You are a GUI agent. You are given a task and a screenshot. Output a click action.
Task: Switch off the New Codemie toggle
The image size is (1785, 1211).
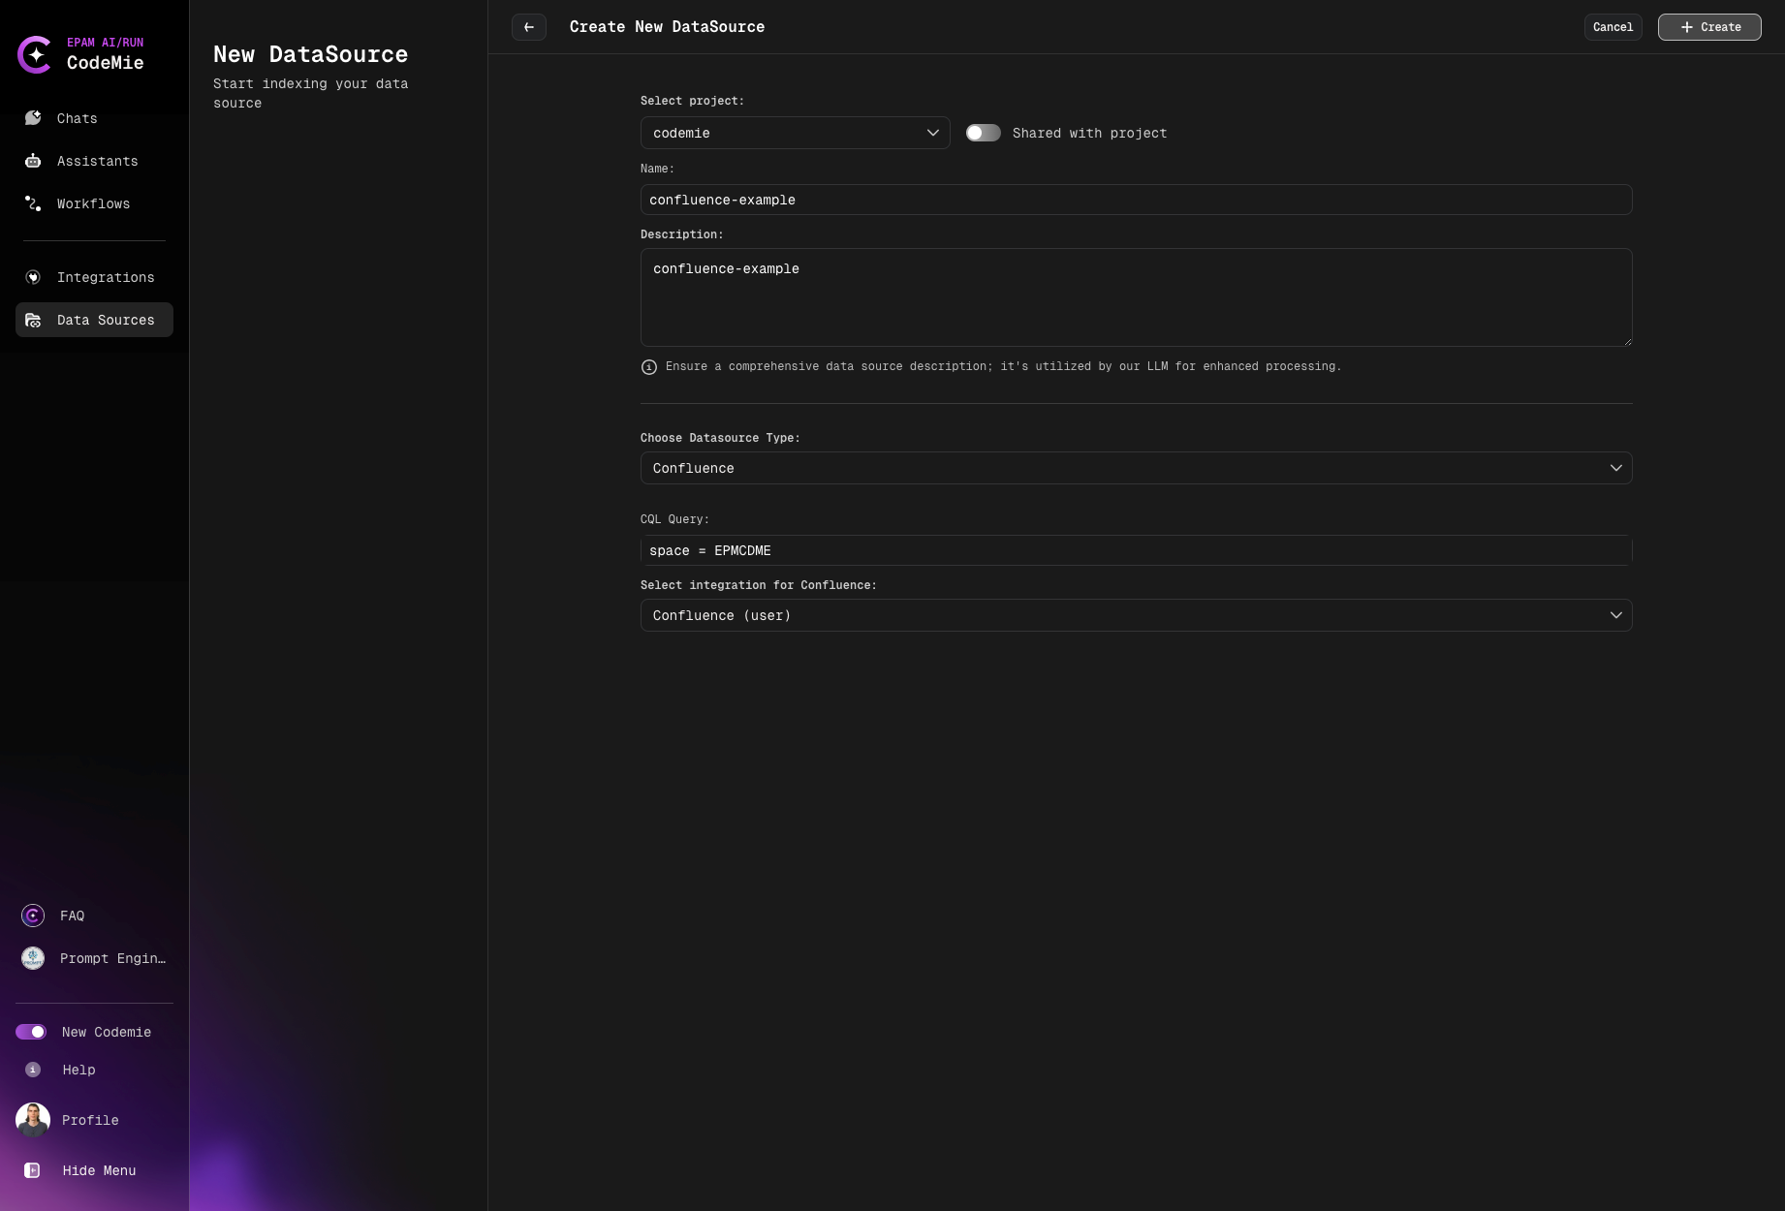point(32,1032)
